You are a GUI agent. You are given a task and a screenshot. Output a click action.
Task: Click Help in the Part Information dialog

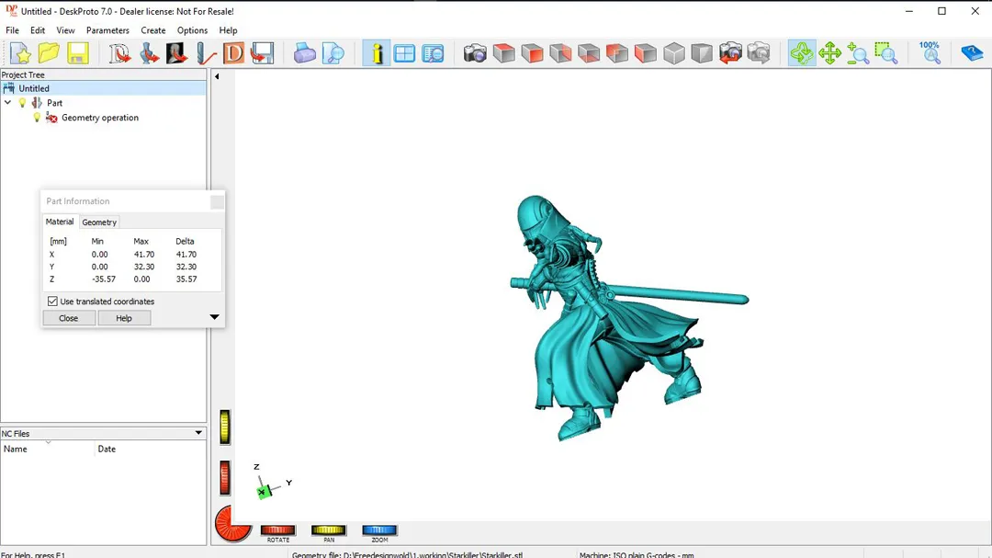tap(124, 318)
